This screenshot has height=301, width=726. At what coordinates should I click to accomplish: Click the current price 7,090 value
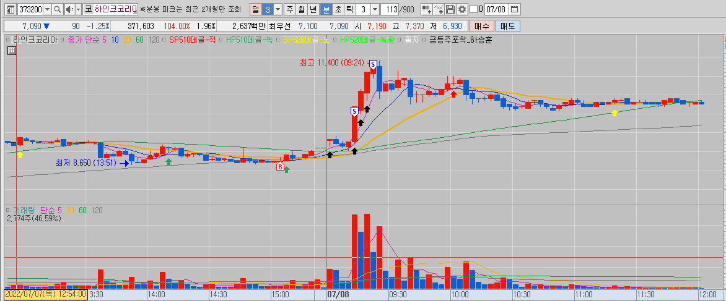pyautogui.click(x=32, y=26)
